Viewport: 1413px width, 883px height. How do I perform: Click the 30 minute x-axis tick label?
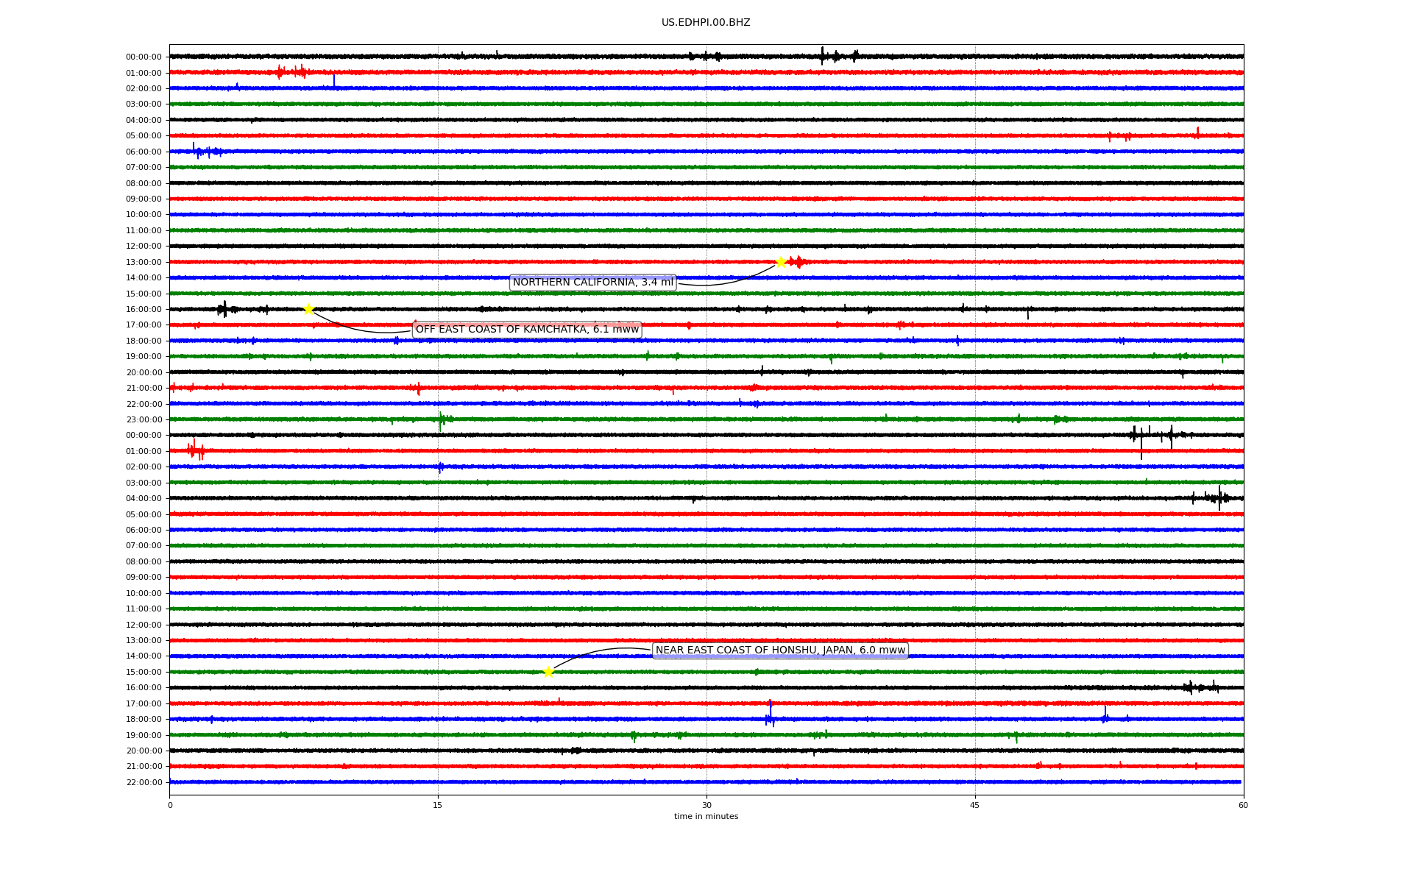pos(706,805)
